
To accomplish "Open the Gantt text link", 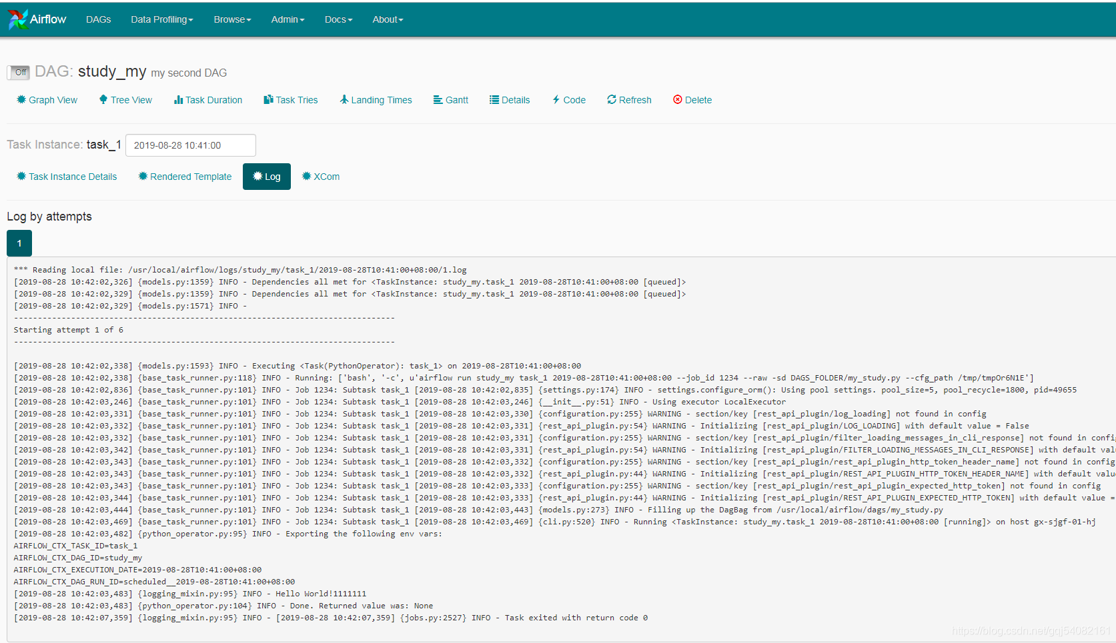I will pyautogui.click(x=457, y=100).
